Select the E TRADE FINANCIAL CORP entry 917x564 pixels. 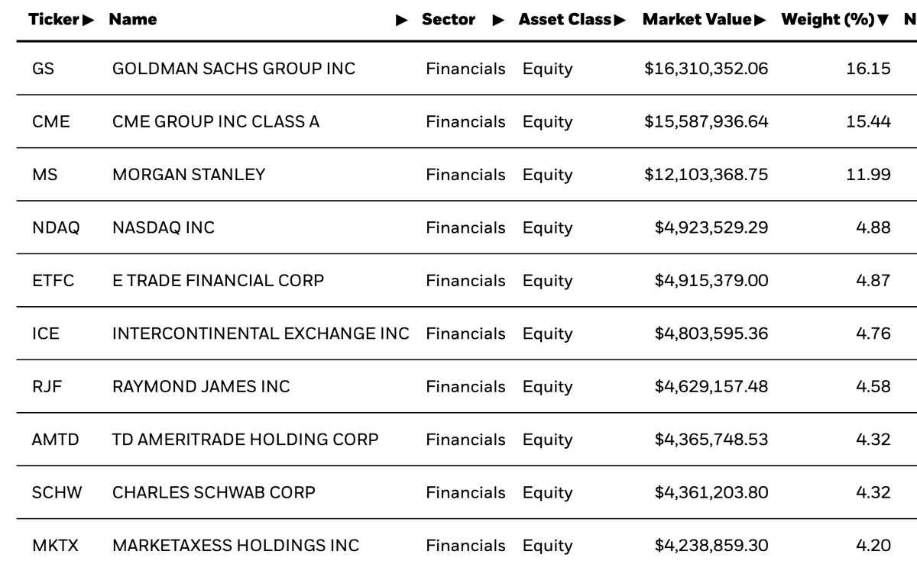218,281
